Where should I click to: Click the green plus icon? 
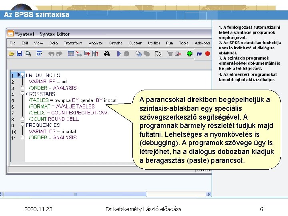tap(189, 54)
